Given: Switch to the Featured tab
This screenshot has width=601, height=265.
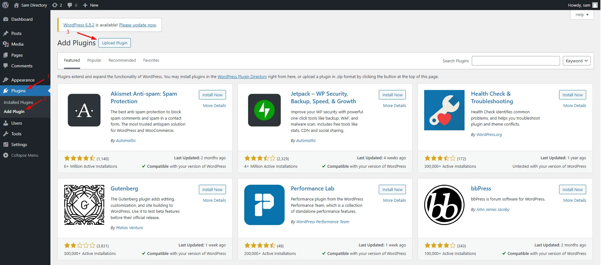Looking at the screenshot, I should pyautogui.click(x=72, y=60).
